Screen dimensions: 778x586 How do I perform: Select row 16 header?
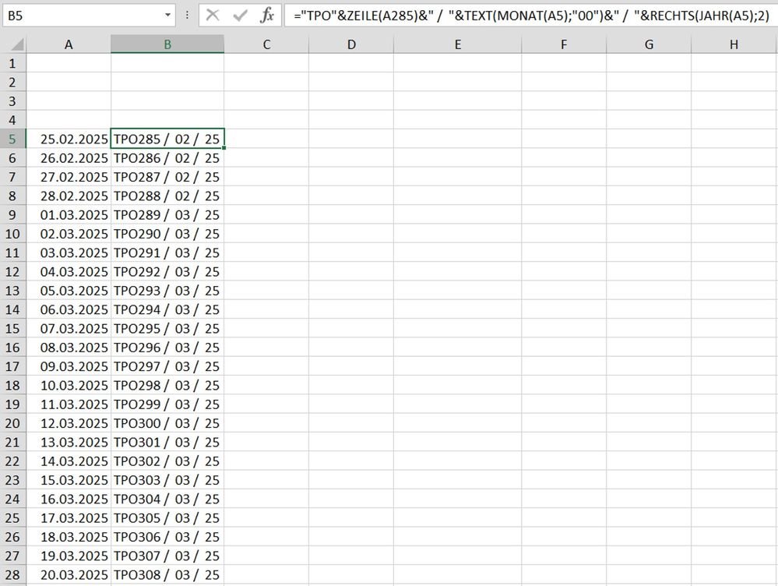click(13, 347)
